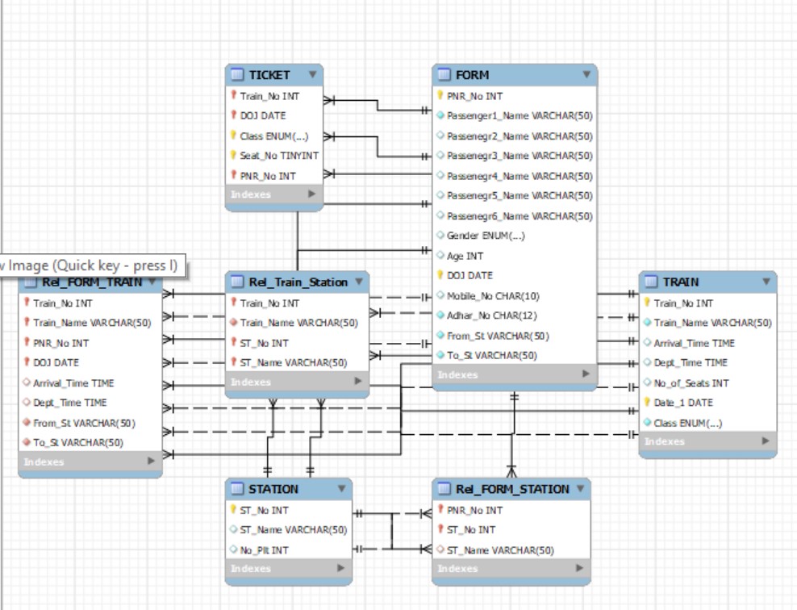Collapse the Rel_Train_Station table header arrow
Screen dimensions: 797x610
[359, 282]
